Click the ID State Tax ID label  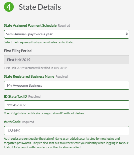click(15, 96)
